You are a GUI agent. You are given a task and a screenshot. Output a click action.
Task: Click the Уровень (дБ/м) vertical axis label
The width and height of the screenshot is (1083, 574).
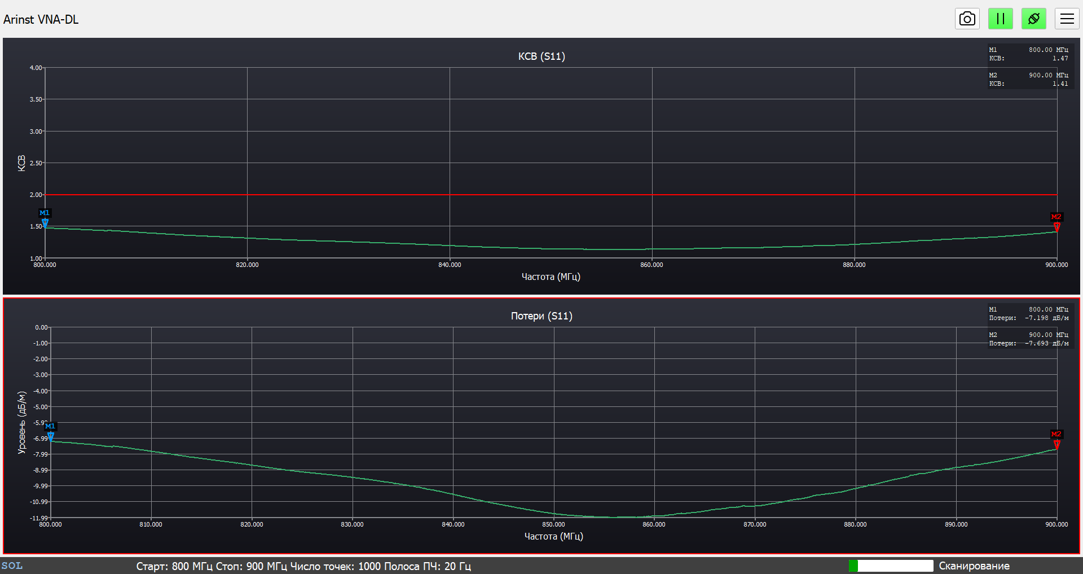[x=22, y=422]
